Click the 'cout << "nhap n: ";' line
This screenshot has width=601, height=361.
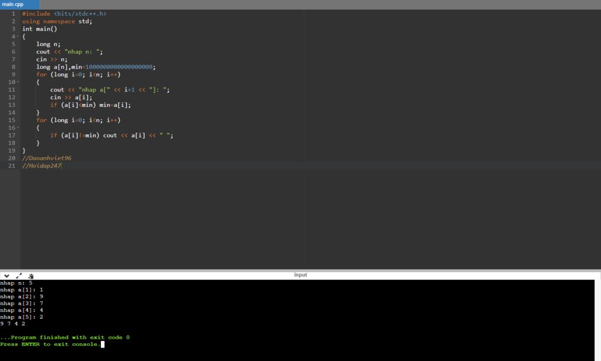click(69, 52)
